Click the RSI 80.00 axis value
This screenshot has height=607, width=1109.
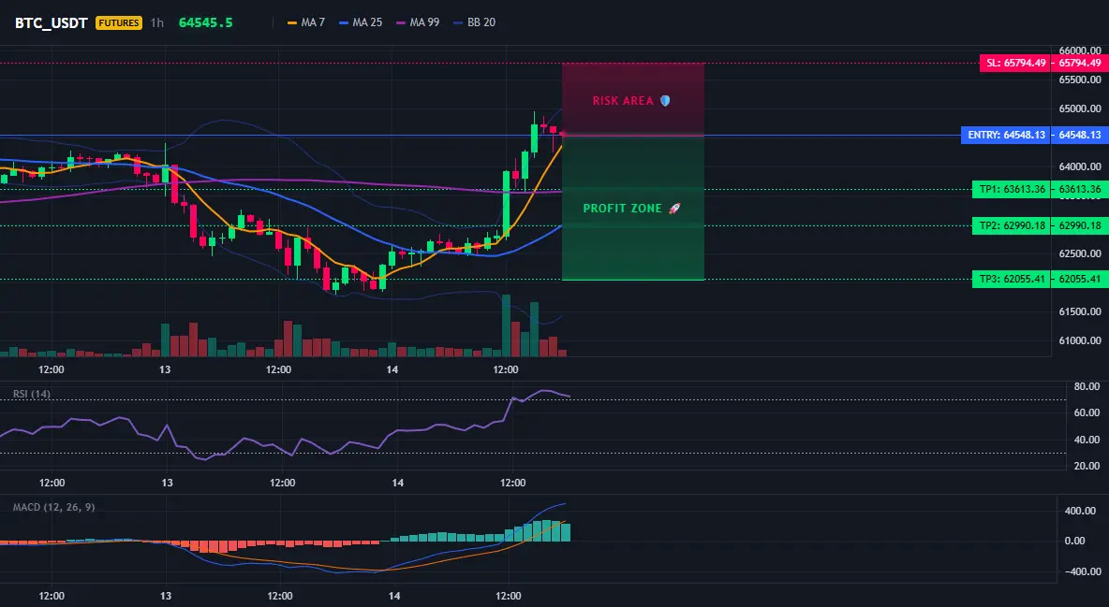[x=1087, y=386]
